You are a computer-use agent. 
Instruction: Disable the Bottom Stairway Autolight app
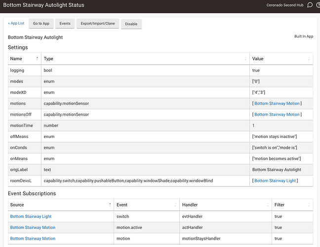click(x=131, y=24)
